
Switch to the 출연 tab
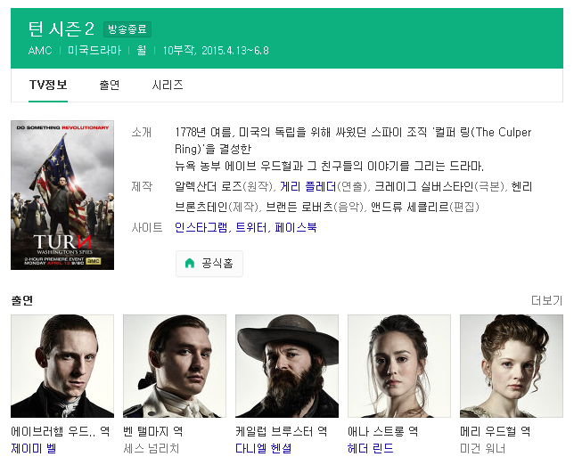[109, 85]
